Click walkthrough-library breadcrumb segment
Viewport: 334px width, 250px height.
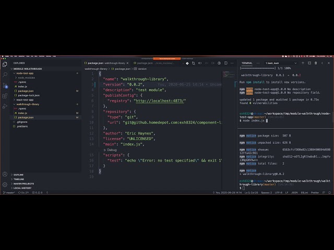click(96, 69)
